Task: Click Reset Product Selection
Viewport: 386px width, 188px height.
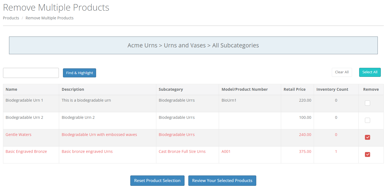Action: [x=157, y=181]
